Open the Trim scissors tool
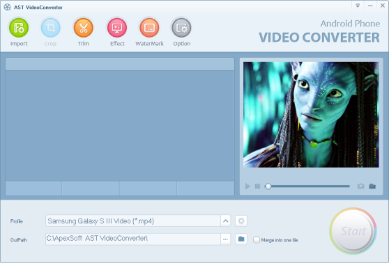This screenshot has width=389, height=263. tap(84, 28)
